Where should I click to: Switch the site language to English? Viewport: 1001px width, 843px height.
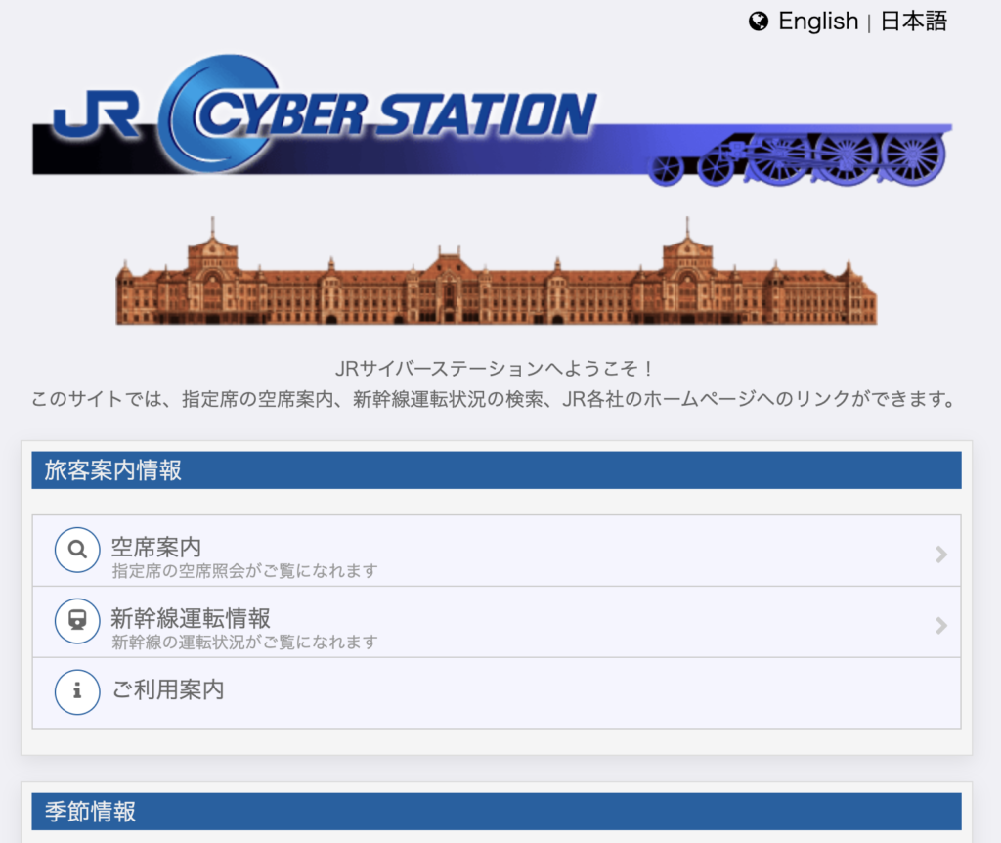tap(818, 22)
